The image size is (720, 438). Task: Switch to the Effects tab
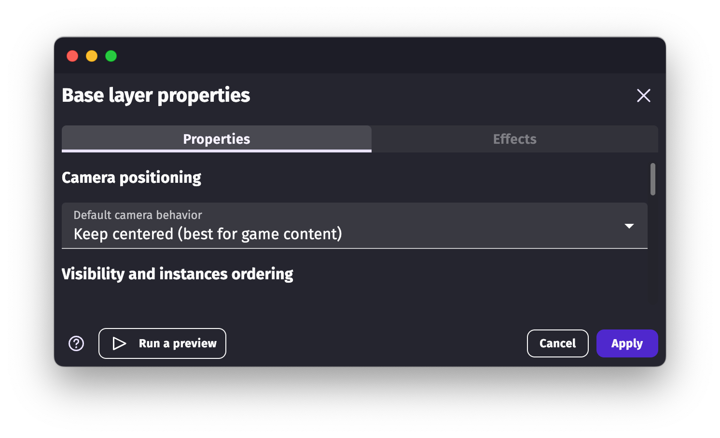pos(514,139)
